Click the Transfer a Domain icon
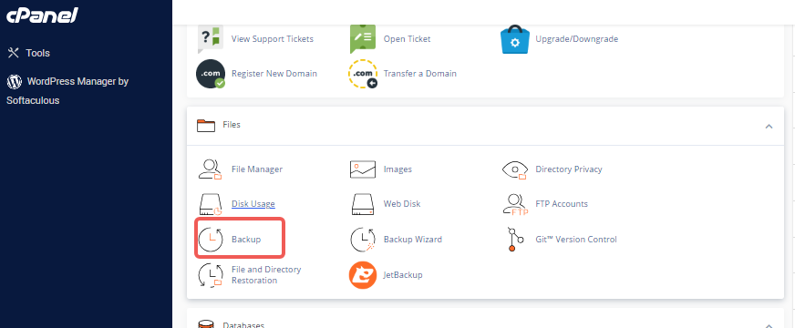Image resolution: width=795 pixels, height=328 pixels. (x=363, y=74)
